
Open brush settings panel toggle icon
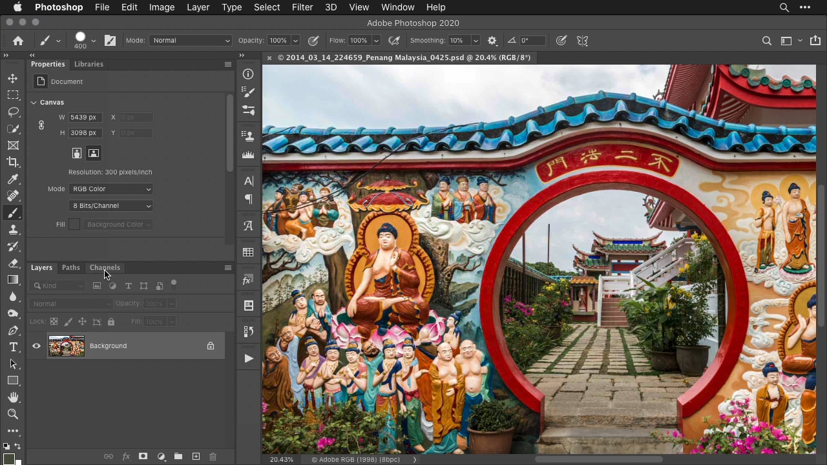[110, 40]
